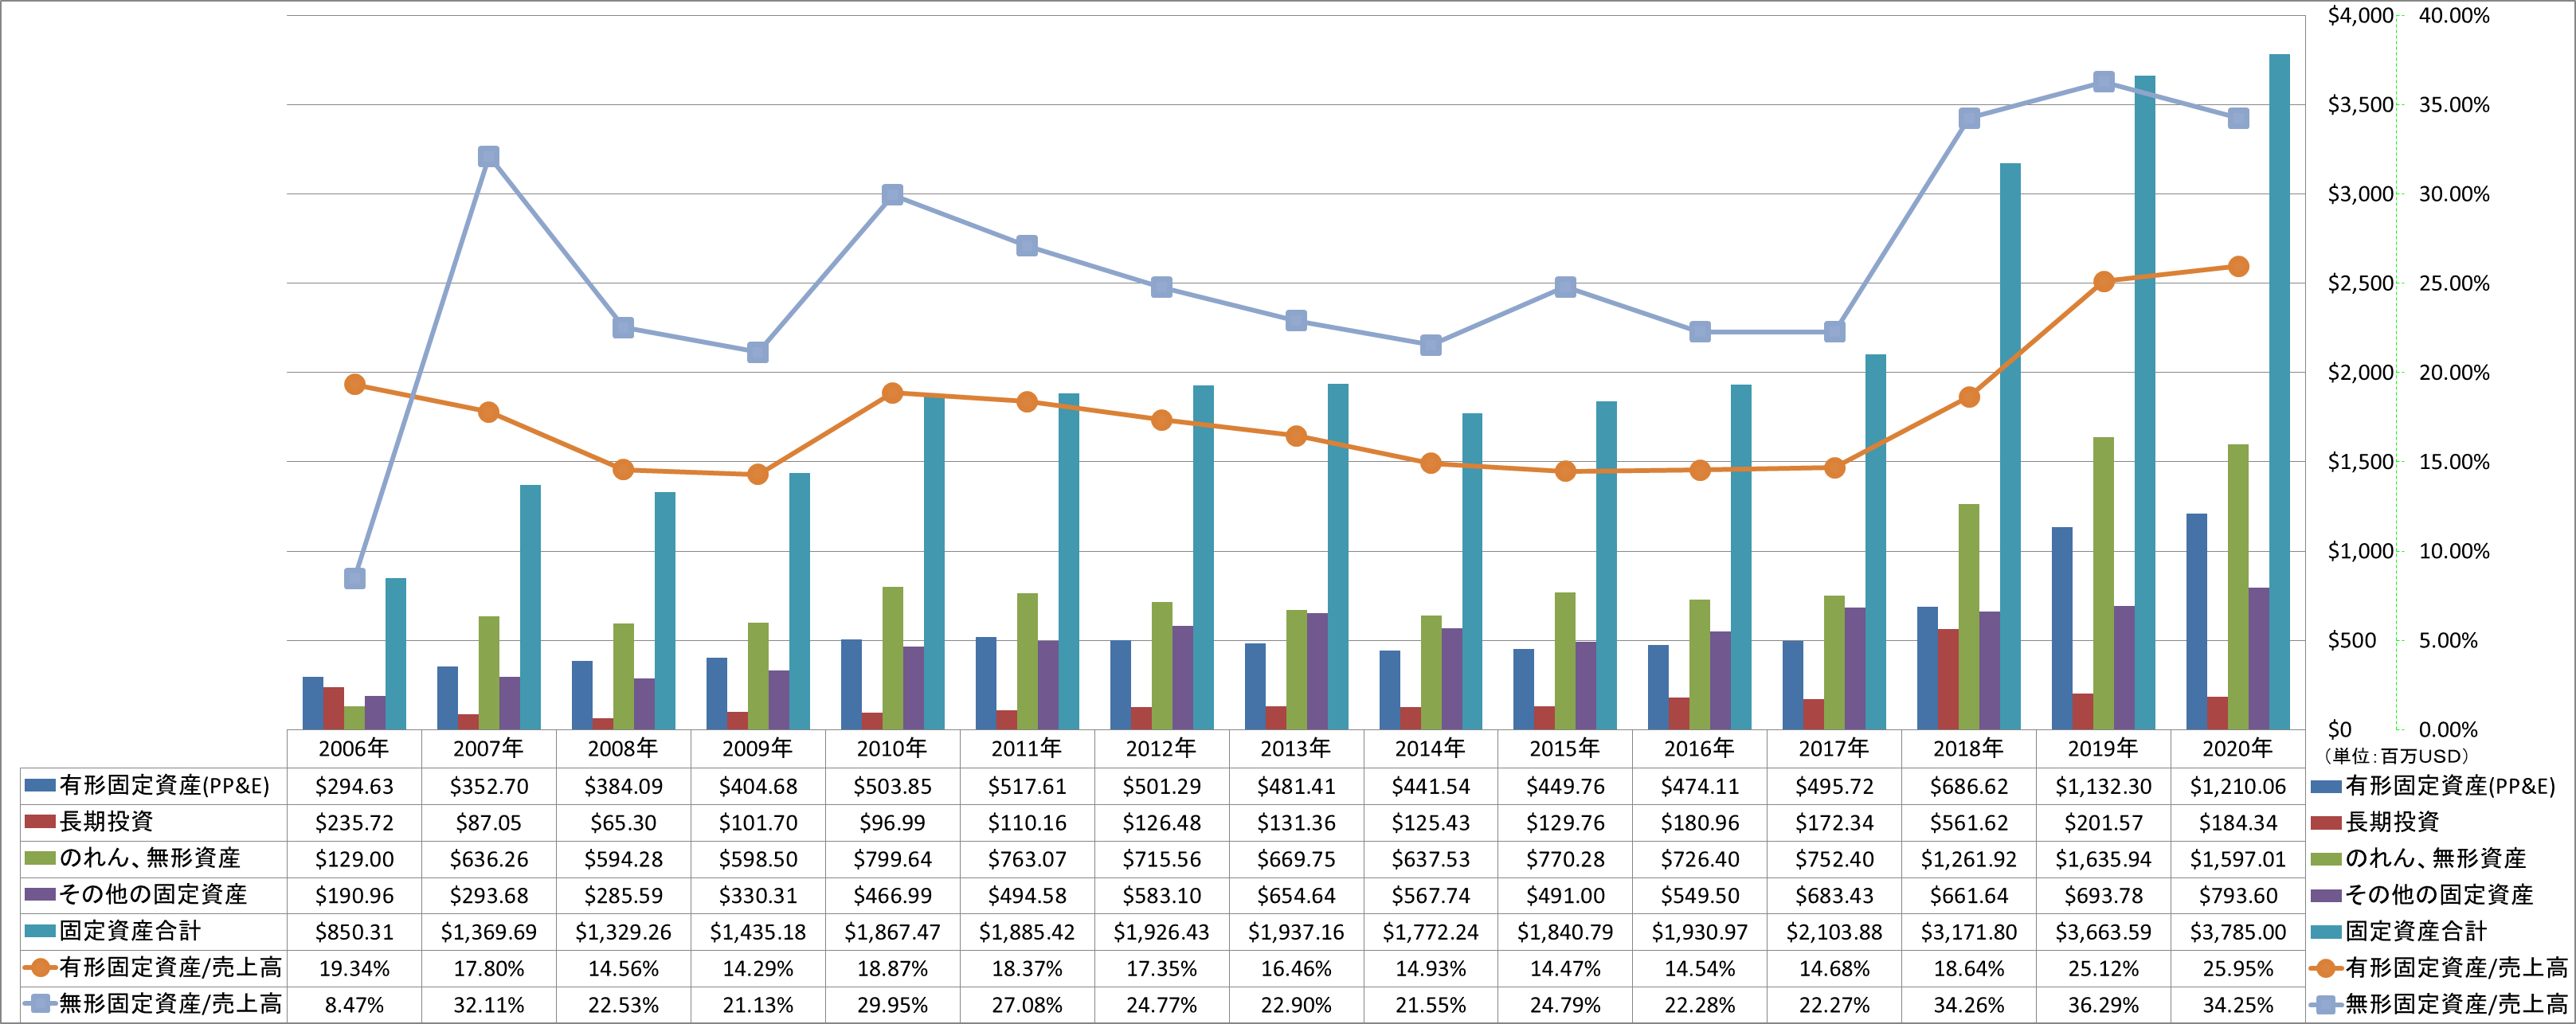Click other fixed assets value $793.60
Screen dimensions: 2576x1024
2238,896
